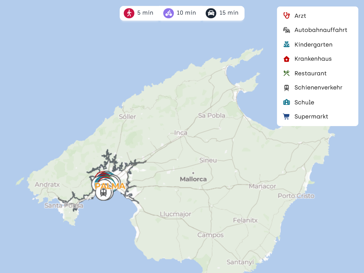Click the Supermarkt shopping cart icon

(287, 117)
